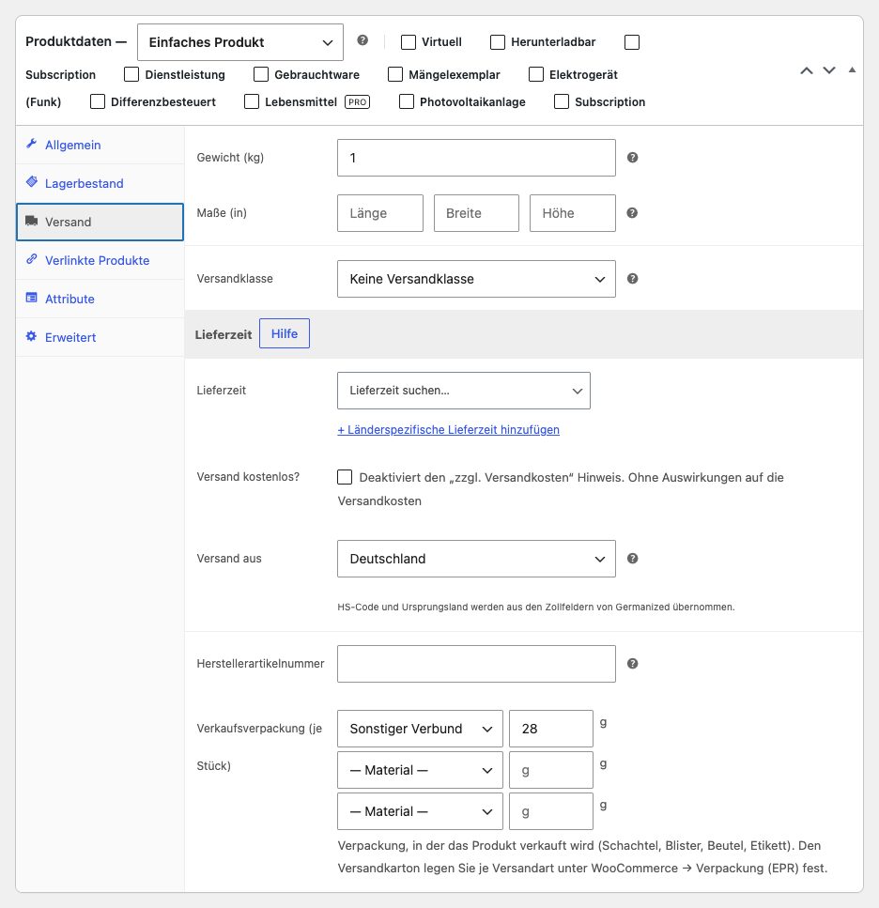Click the wrench icon for Allgemein
The width and height of the screenshot is (879, 908).
coord(31,144)
